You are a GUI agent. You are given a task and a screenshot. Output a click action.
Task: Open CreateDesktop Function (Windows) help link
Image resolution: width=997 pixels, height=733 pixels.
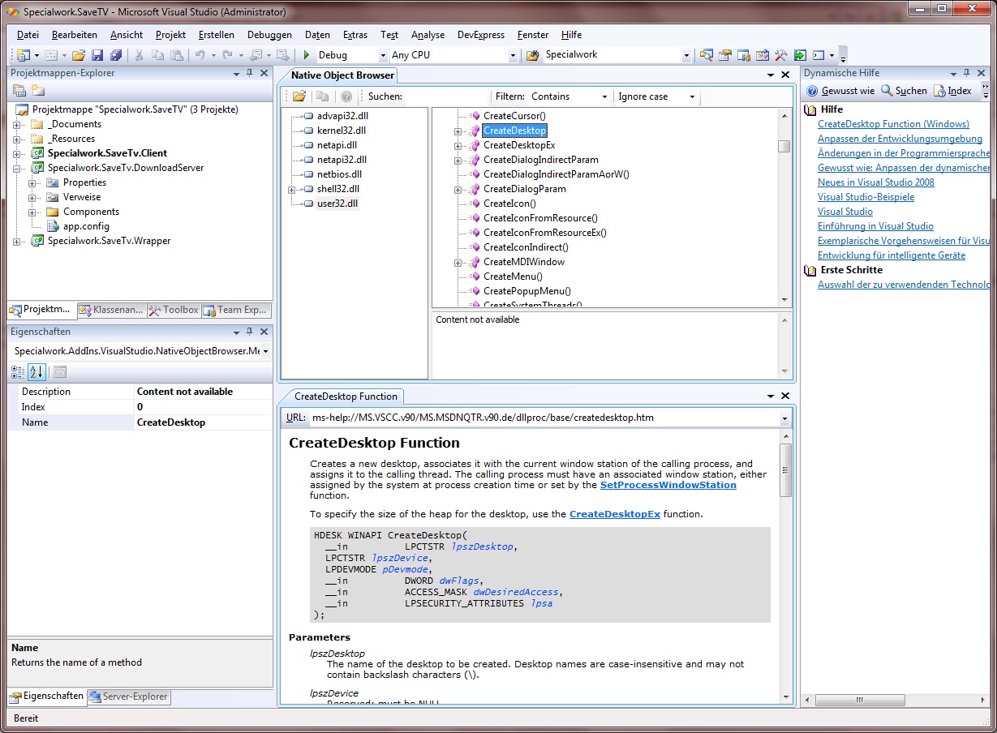coord(893,124)
